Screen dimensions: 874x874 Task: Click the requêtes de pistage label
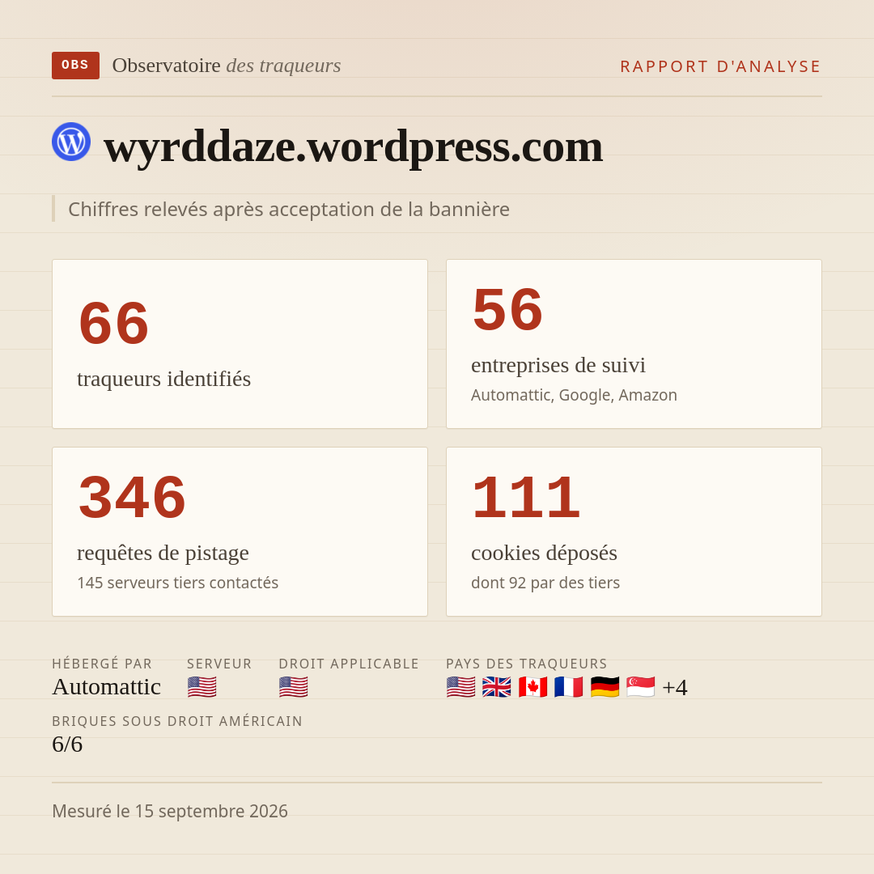(163, 553)
